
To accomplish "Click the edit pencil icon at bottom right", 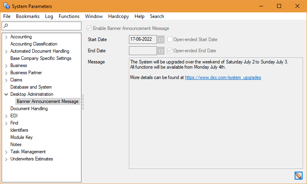I will click(x=298, y=176).
